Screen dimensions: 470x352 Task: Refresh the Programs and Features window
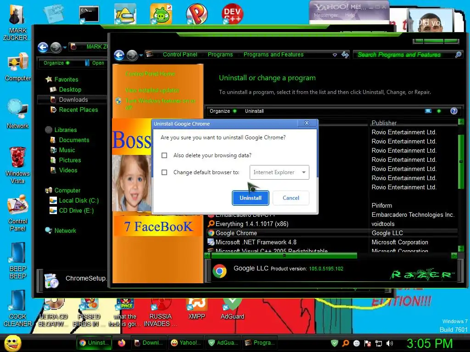(345, 55)
